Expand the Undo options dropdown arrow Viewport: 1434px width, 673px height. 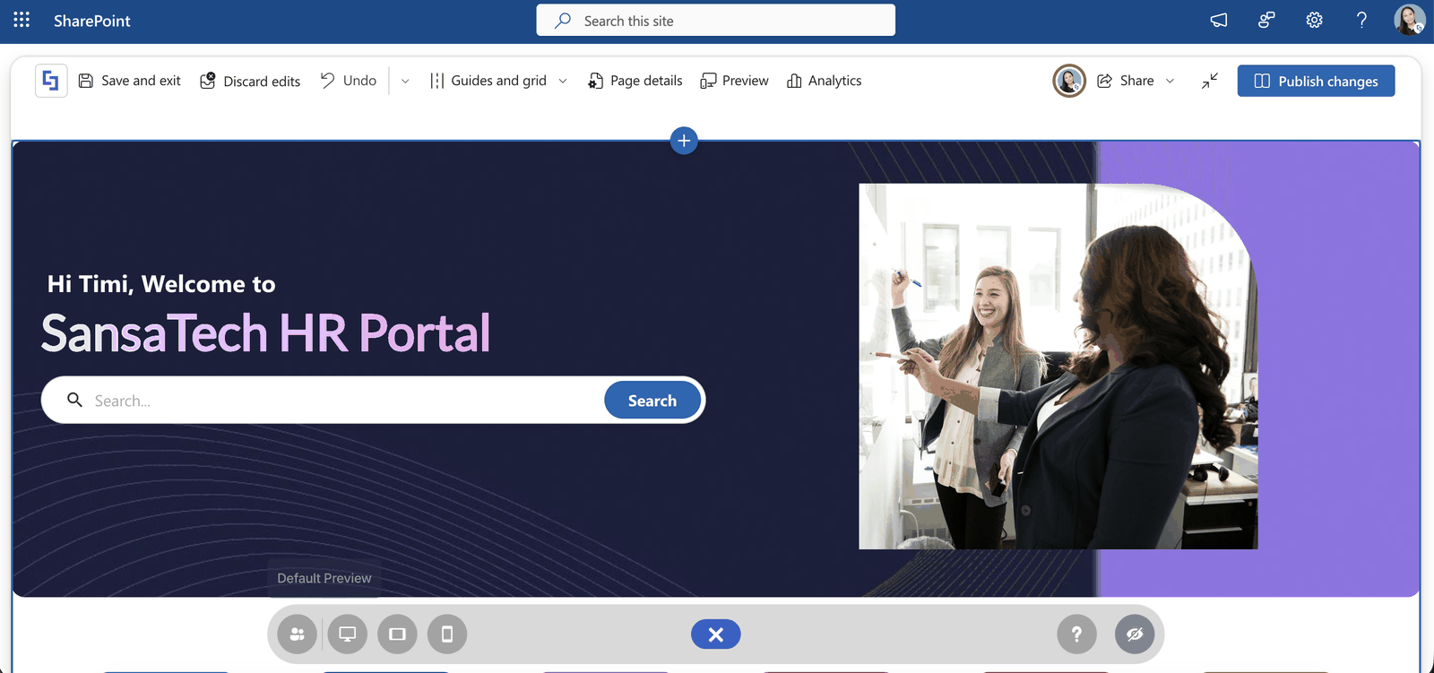point(405,81)
